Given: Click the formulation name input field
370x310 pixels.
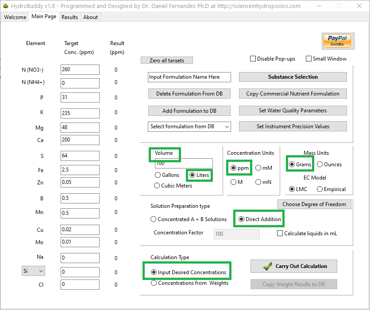Looking at the screenshot, I should point(189,77).
